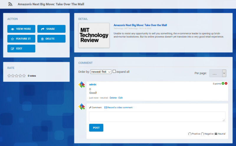Click the 0 votes text

[32, 76]
